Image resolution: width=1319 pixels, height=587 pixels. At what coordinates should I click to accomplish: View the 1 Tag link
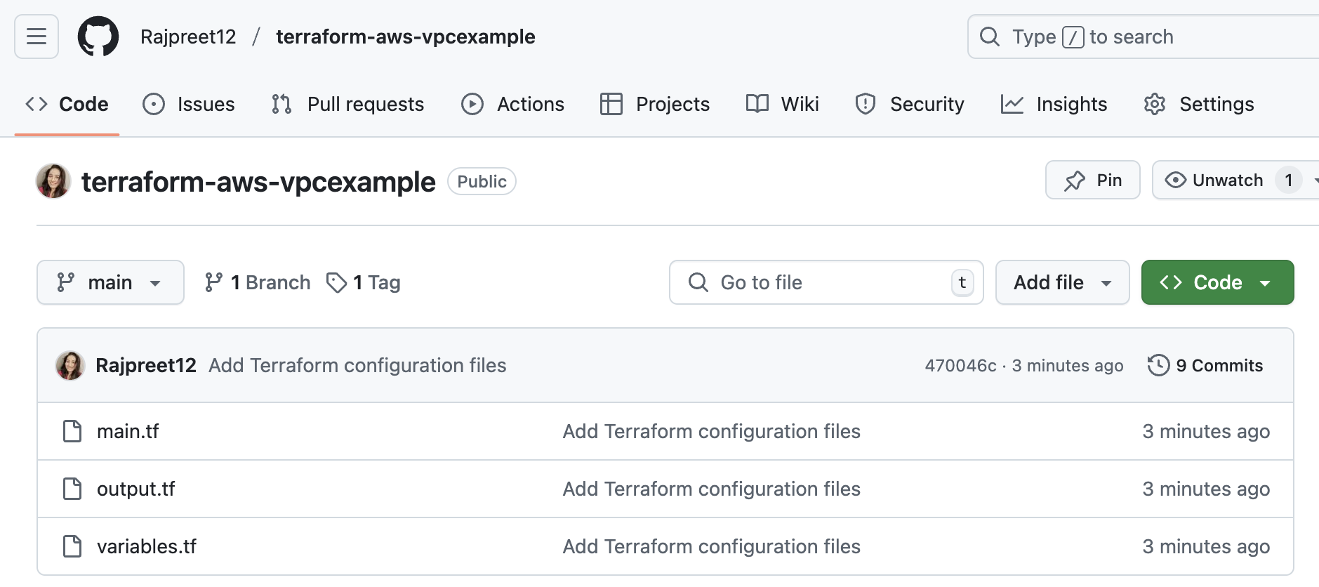coord(364,282)
